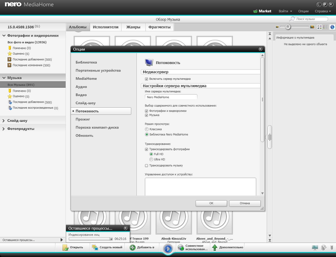The width and height of the screenshot is (336, 257).
Task: Click the Потоковость monitor icon in dialog header
Action: tap(149, 62)
